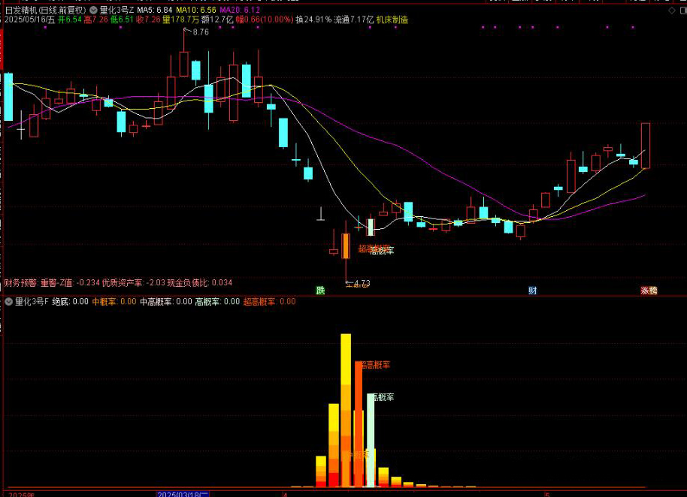Viewport: 687px width, 497px height.
Task: Open settings icon beside 量化3号F indicator
Action: (9, 302)
